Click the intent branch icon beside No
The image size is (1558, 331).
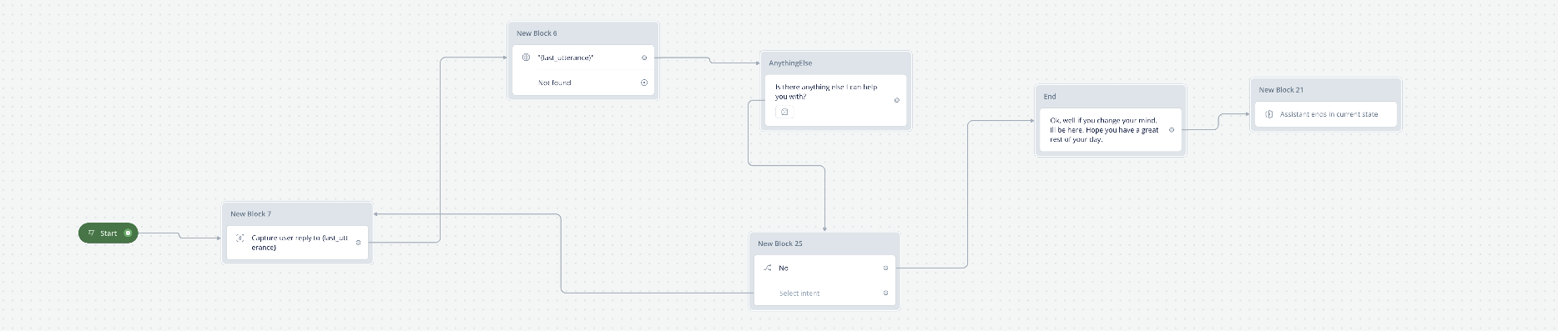(x=768, y=268)
